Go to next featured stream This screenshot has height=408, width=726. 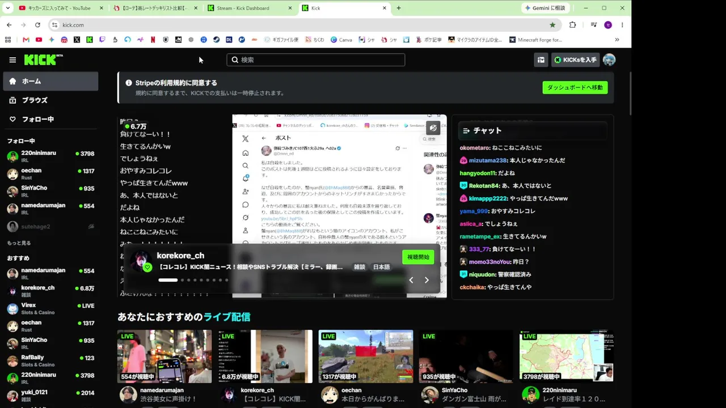pos(427,280)
